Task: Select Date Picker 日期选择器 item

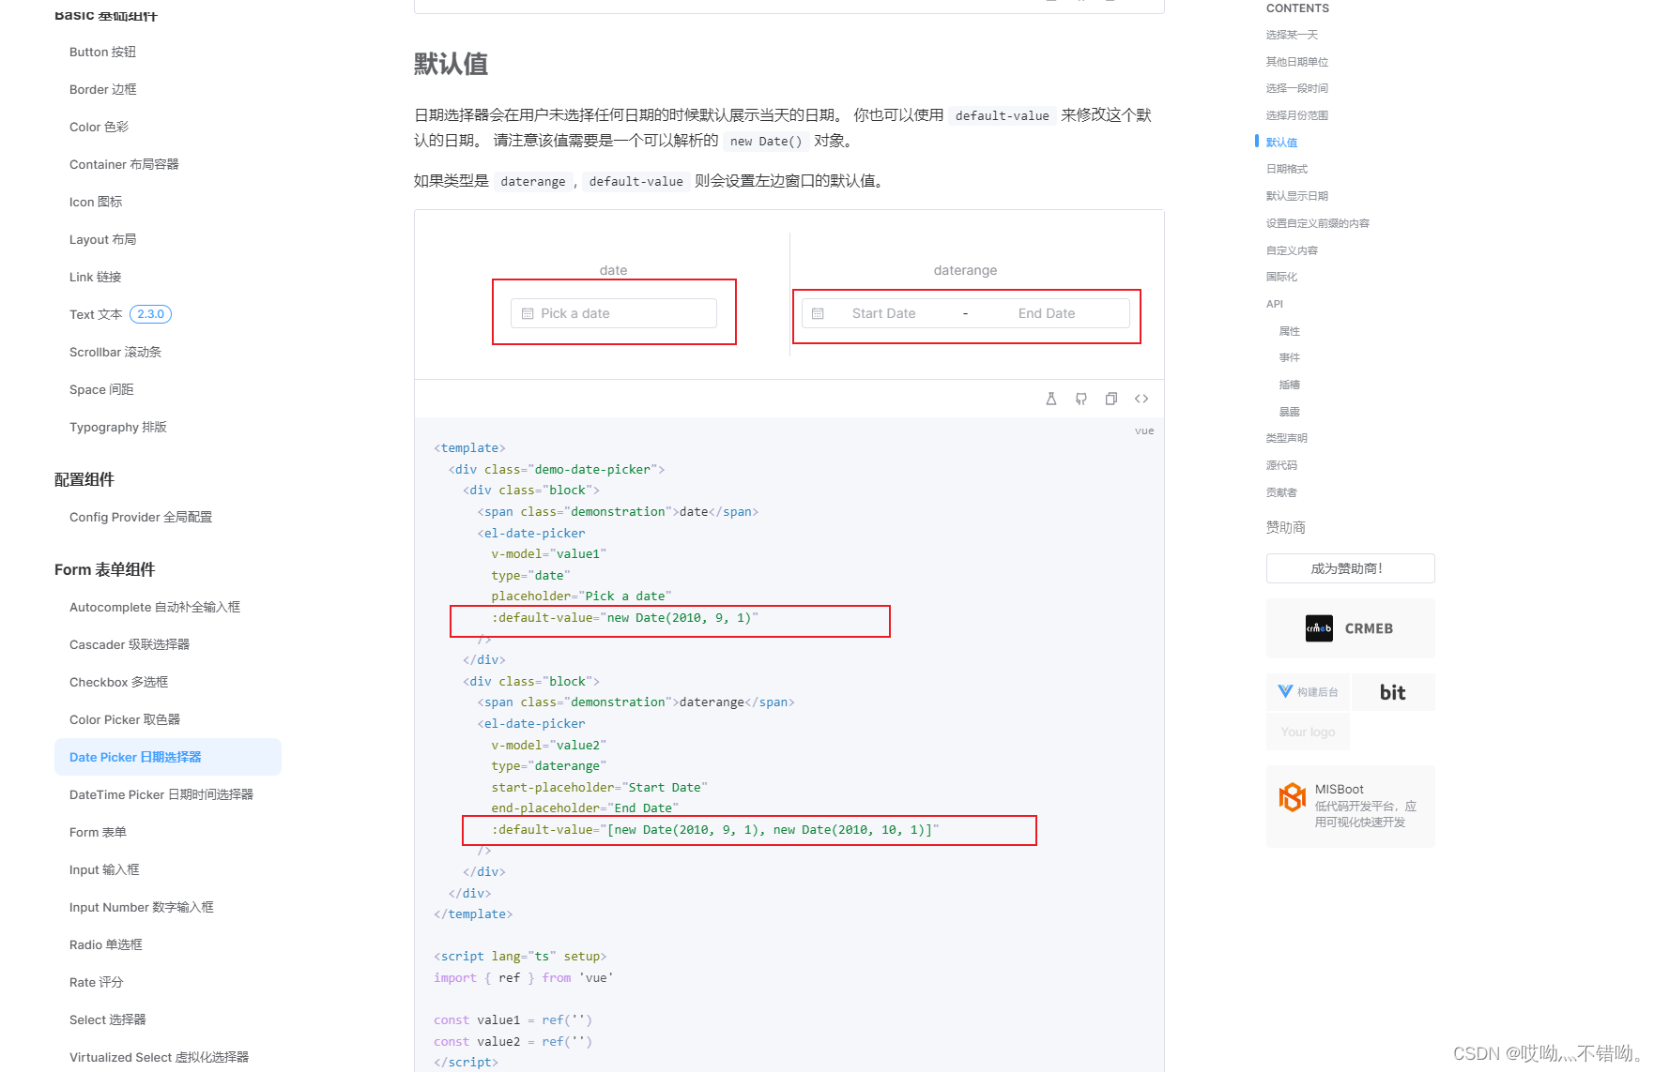Action: [168, 757]
